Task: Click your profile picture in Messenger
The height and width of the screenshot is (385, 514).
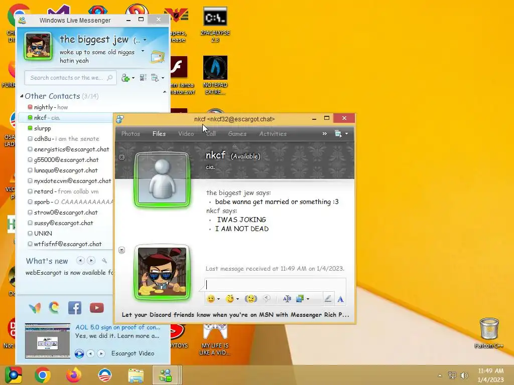Action: coord(38,46)
